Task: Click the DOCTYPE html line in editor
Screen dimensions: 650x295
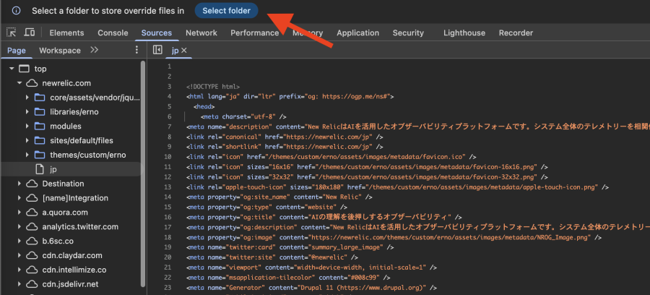Action: pos(213,87)
